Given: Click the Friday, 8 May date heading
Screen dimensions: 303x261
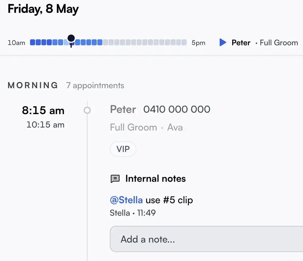Looking at the screenshot, I should pyautogui.click(x=43, y=9).
